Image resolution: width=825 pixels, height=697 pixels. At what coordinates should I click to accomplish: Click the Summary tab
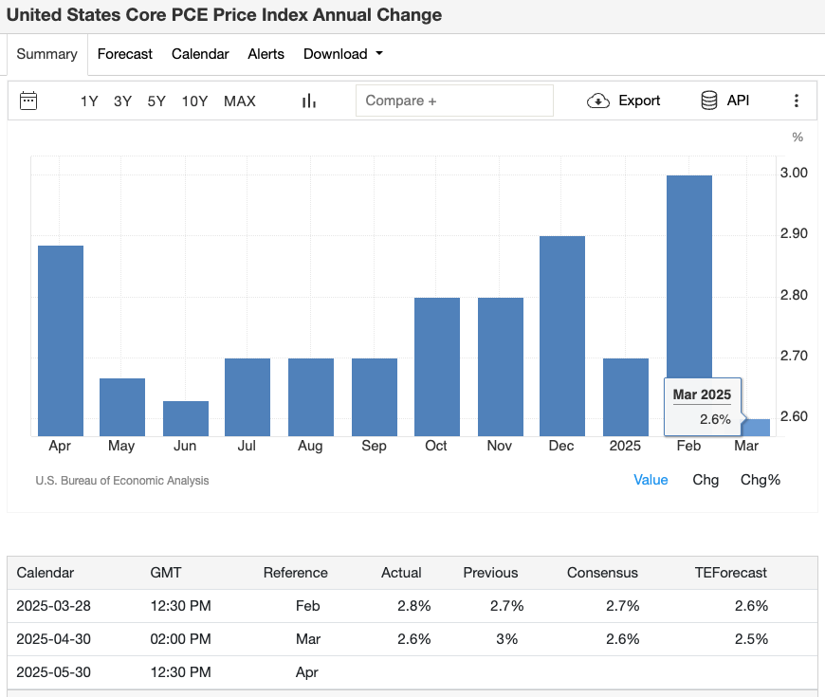pos(46,54)
